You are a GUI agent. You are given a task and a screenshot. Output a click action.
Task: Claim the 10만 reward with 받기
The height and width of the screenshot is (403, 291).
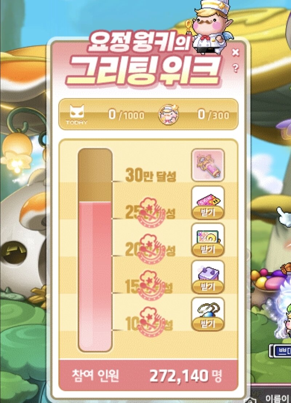click(208, 324)
